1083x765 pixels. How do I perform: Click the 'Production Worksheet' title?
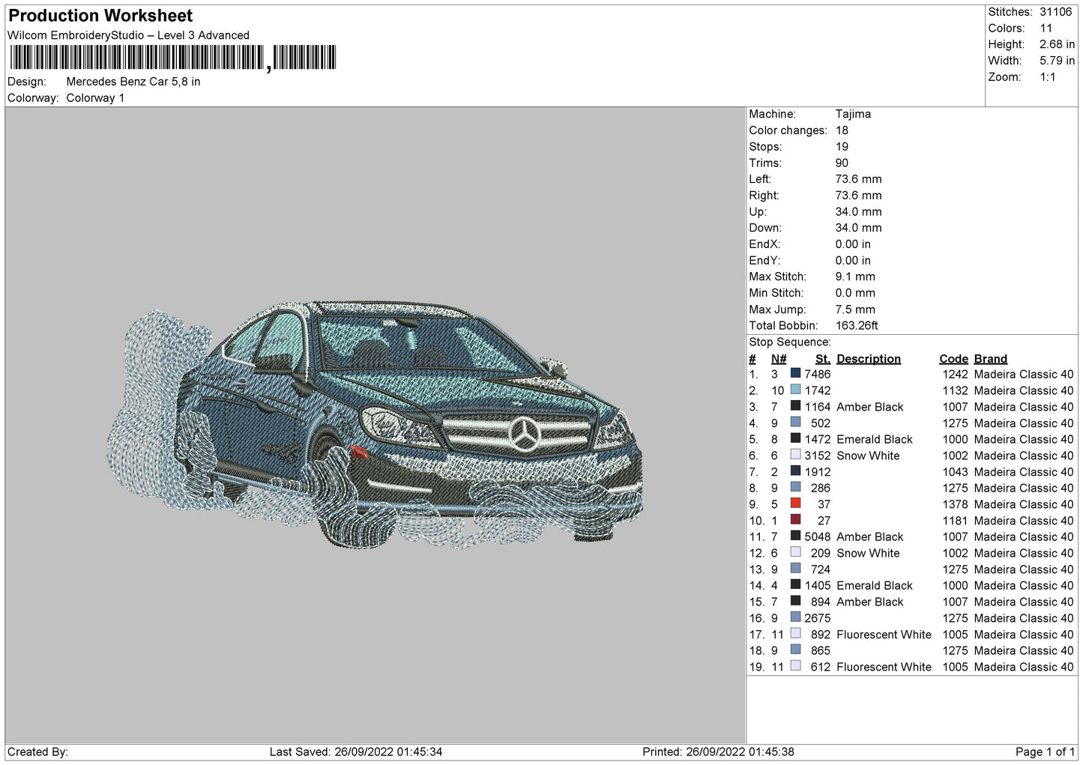tap(100, 16)
